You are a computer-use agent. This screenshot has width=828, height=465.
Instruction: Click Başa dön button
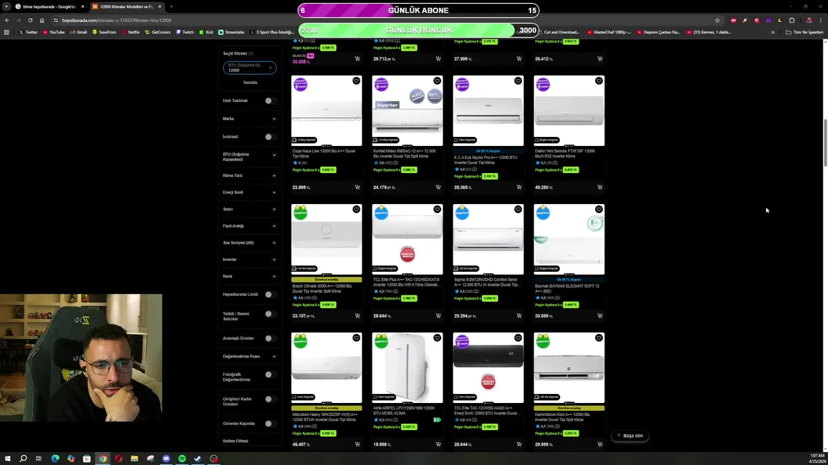pyautogui.click(x=629, y=436)
